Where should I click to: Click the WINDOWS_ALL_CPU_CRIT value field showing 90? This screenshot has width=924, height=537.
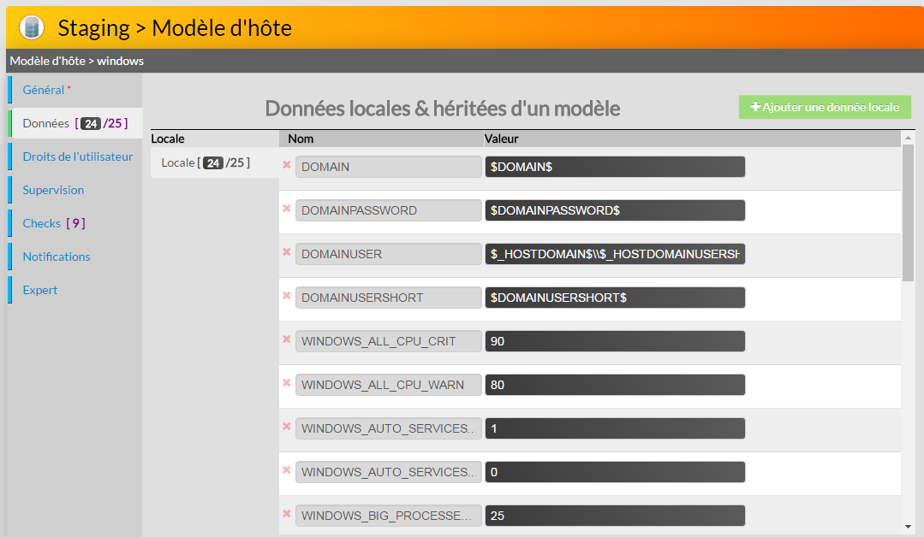tap(614, 341)
